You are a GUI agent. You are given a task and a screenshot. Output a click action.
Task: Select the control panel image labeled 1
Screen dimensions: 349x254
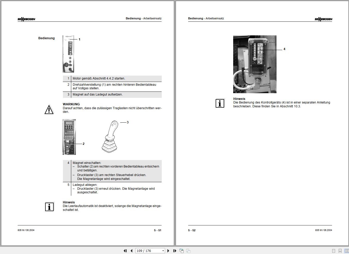coord(69,53)
